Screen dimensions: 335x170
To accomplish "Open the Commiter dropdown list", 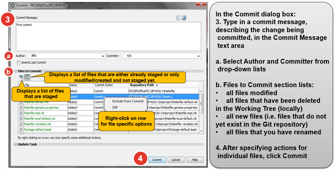I will click(x=199, y=56).
